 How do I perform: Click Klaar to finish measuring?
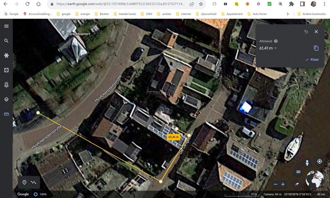(312, 60)
